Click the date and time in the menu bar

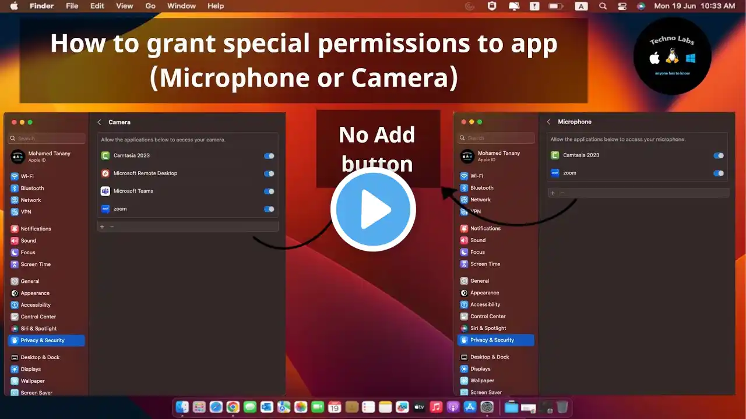(x=694, y=6)
